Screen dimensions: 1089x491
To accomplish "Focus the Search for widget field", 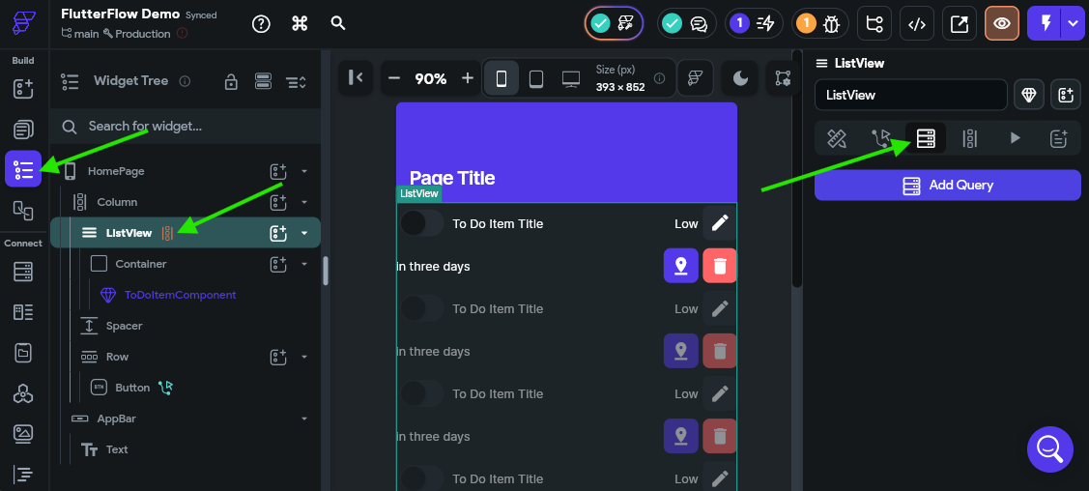I will click(186, 127).
